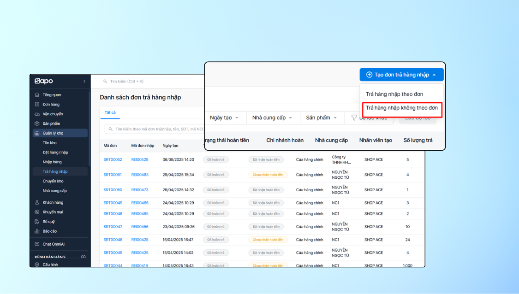The height and width of the screenshot is (294, 519).
Task: Click the Sapo logo
Action: pos(44,81)
